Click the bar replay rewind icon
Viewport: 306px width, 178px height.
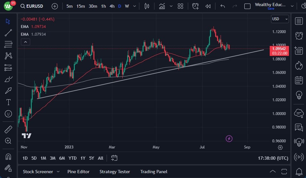[208, 6]
